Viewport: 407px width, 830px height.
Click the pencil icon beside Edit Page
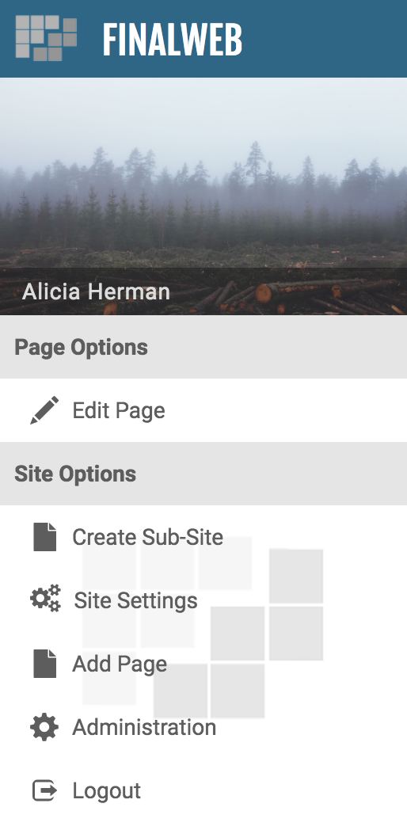44,410
